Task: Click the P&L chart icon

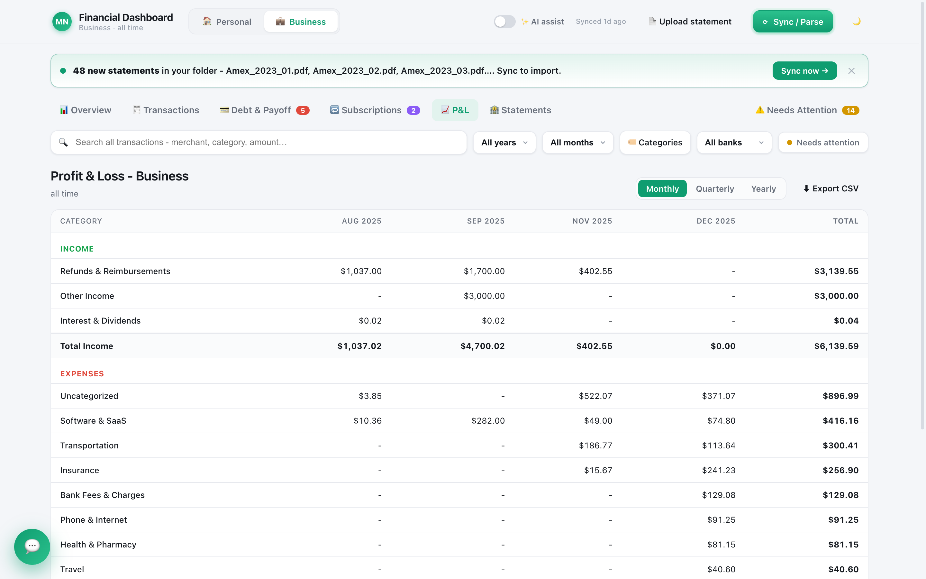Action: 445,110
